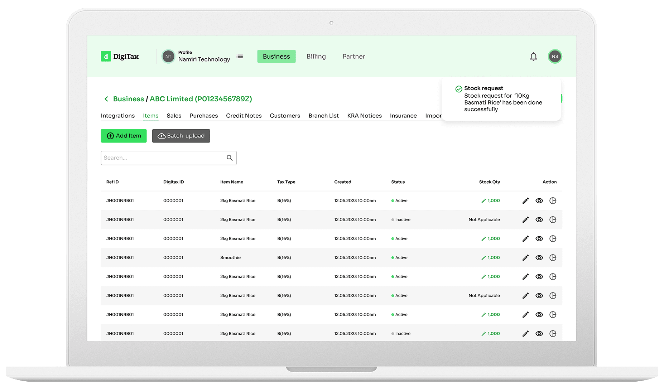Image resolution: width=664 pixels, height=392 pixels.
Task: Open pie chart icon in first row
Action: pos(553,201)
